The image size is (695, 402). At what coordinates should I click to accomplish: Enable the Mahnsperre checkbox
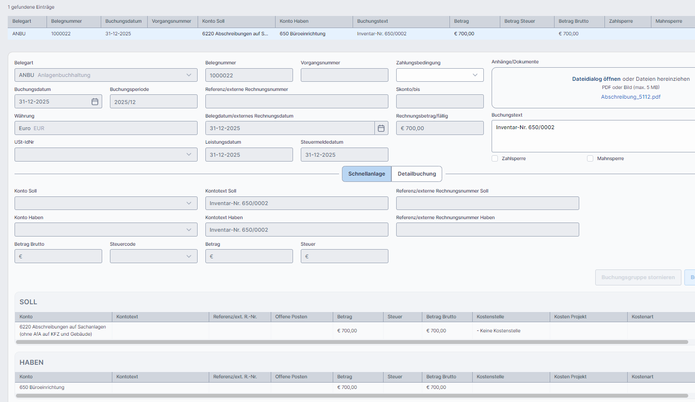click(590, 158)
